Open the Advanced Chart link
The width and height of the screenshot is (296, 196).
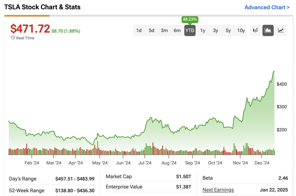(267, 7)
